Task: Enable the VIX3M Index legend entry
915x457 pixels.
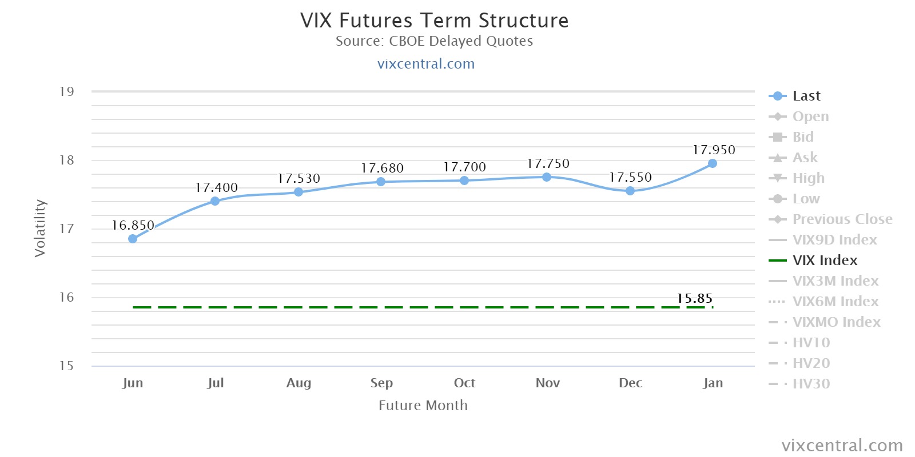Action: pos(835,281)
